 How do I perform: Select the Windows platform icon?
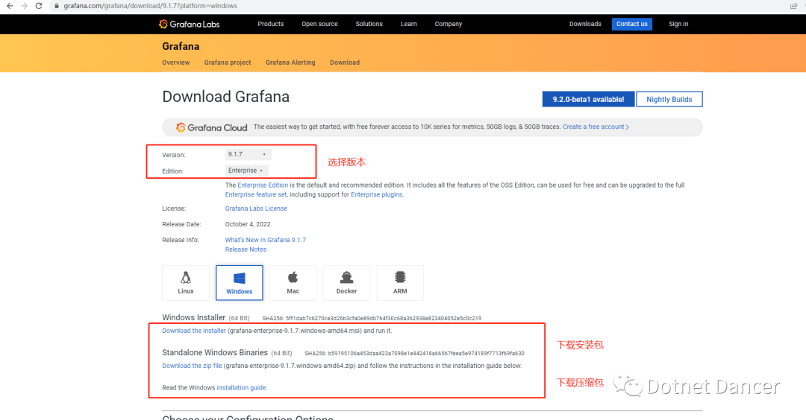(x=240, y=282)
